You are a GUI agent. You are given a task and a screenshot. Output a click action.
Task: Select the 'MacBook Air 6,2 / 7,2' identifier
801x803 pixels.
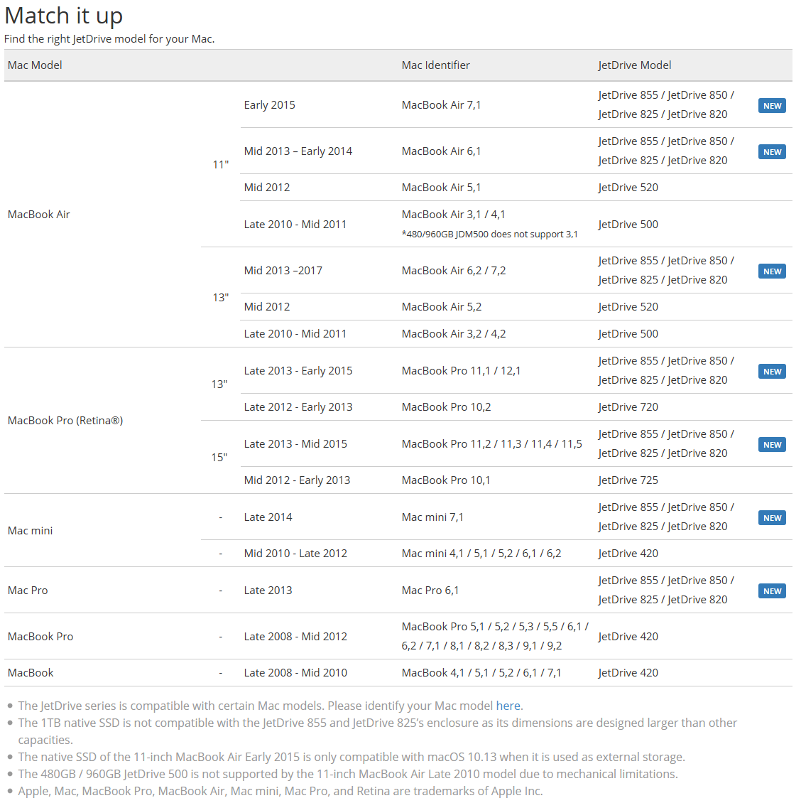(454, 271)
